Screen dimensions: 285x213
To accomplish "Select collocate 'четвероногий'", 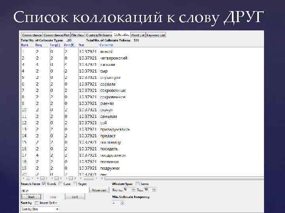I will (x=114, y=58).
